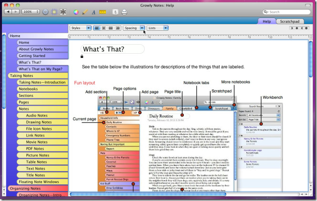Open the Notebooks page
The width and height of the screenshot is (317, 201).
click(x=42, y=89)
